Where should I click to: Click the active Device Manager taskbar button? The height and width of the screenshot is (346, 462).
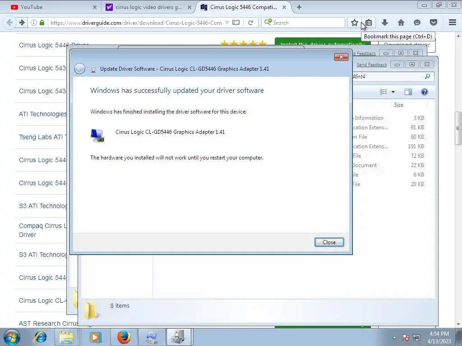coord(179,337)
